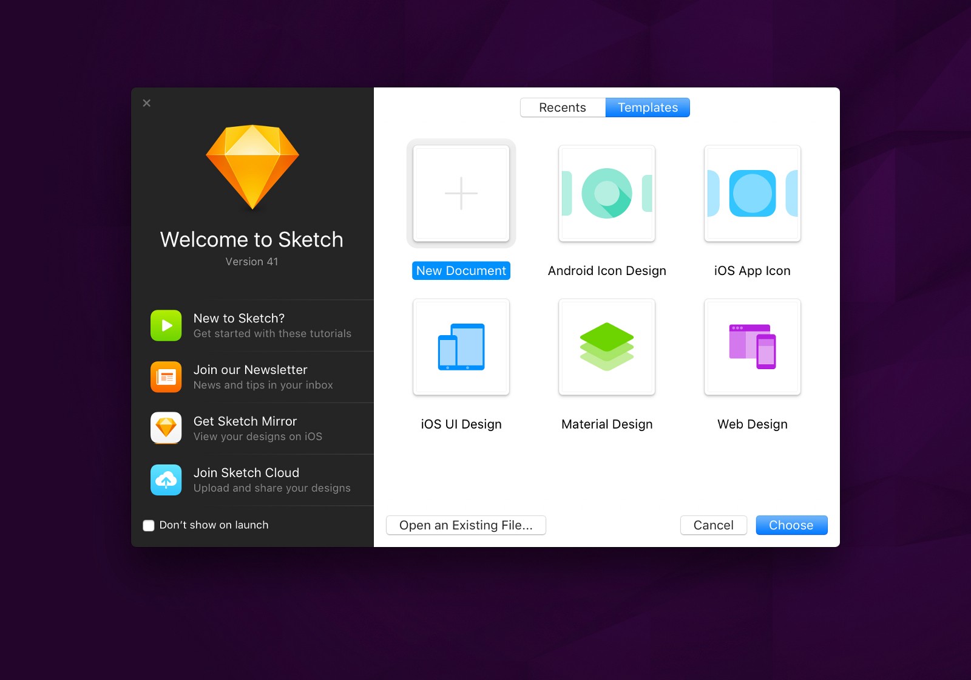Close the welcome window with X
The image size is (971, 680).
pyautogui.click(x=147, y=103)
